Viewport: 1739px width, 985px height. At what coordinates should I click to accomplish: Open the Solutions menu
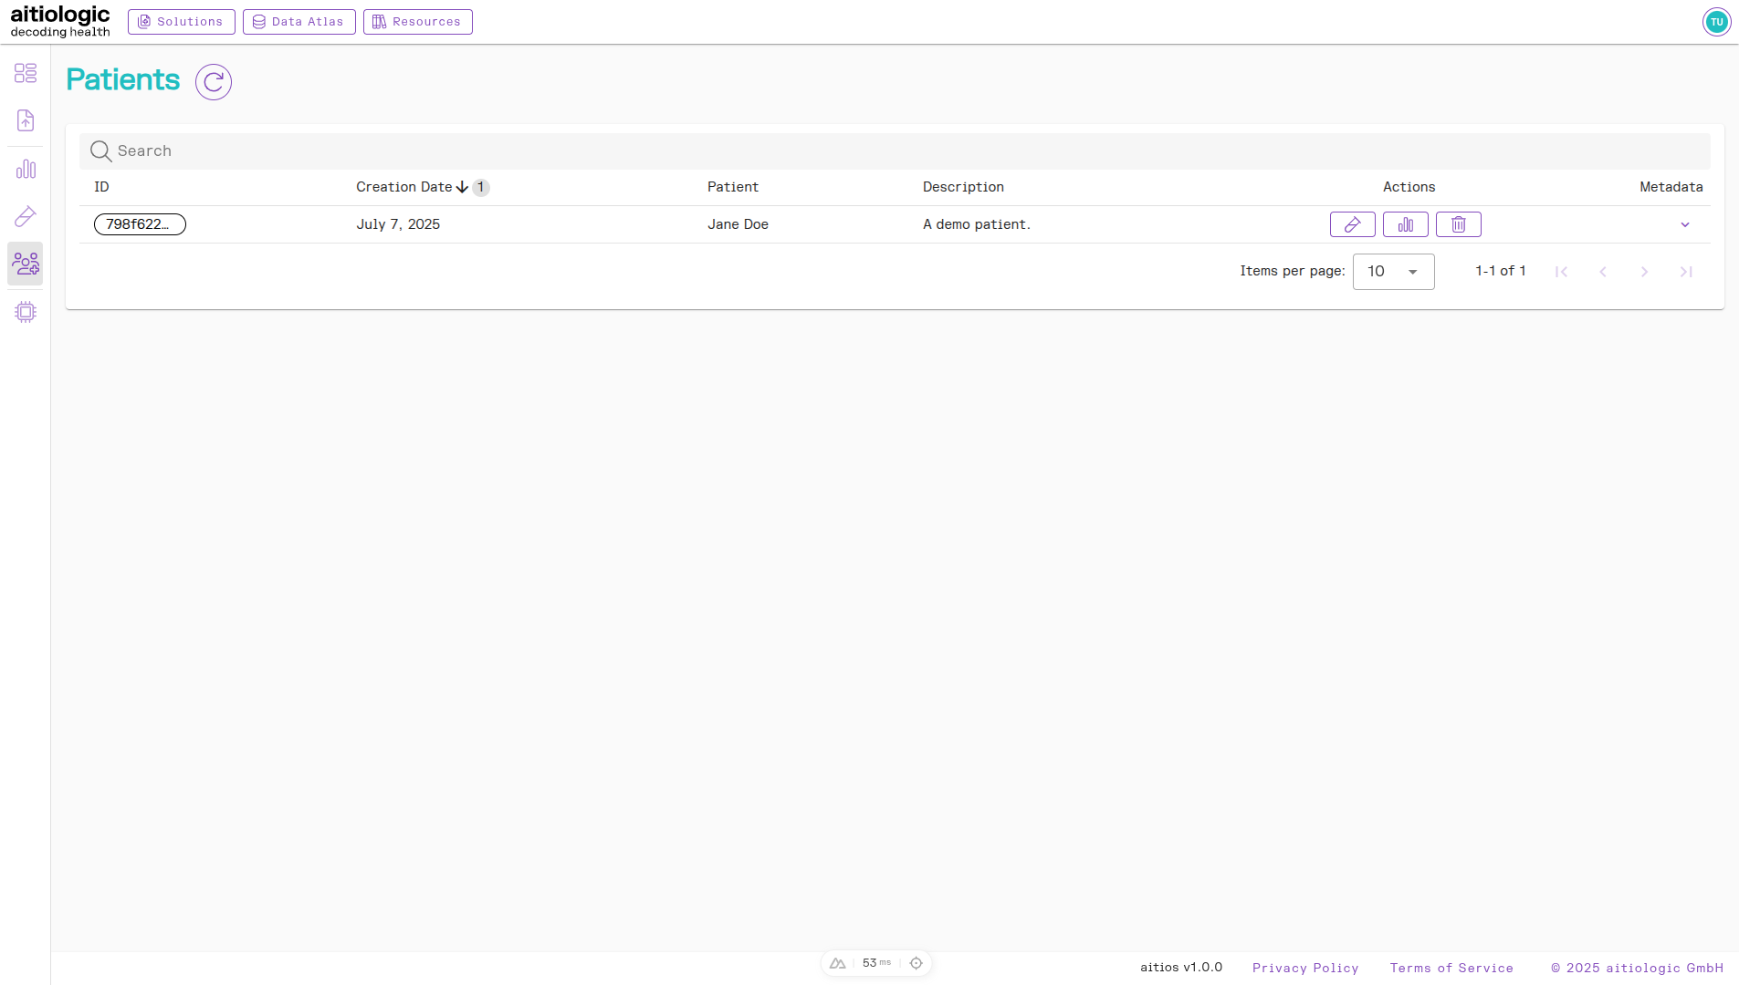[x=181, y=22]
